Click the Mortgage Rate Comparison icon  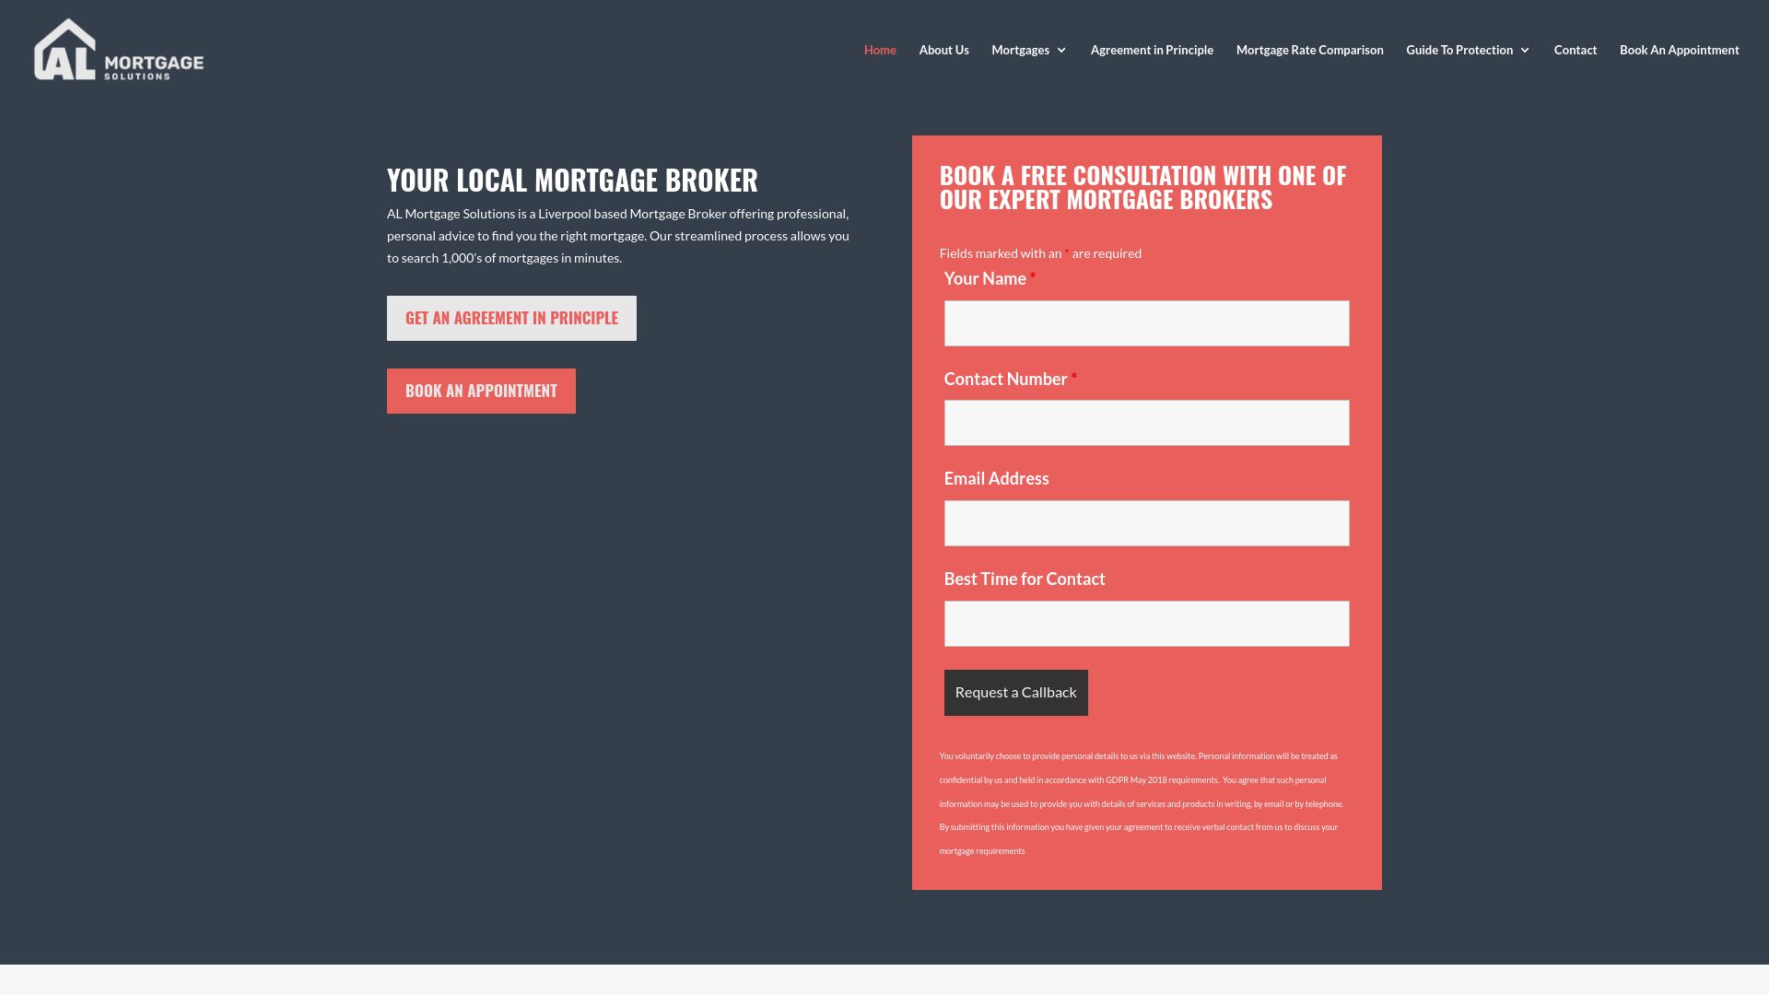[1310, 50]
